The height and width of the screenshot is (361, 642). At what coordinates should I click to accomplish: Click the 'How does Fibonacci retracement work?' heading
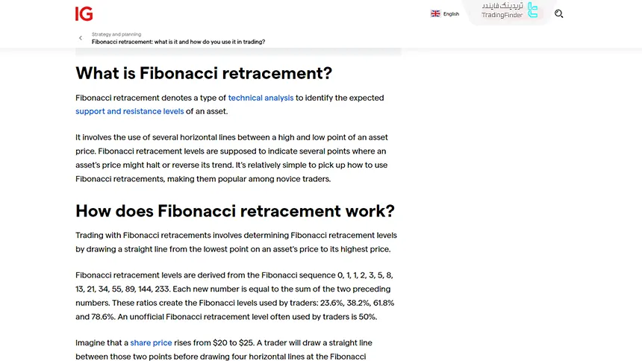(235, 210)
